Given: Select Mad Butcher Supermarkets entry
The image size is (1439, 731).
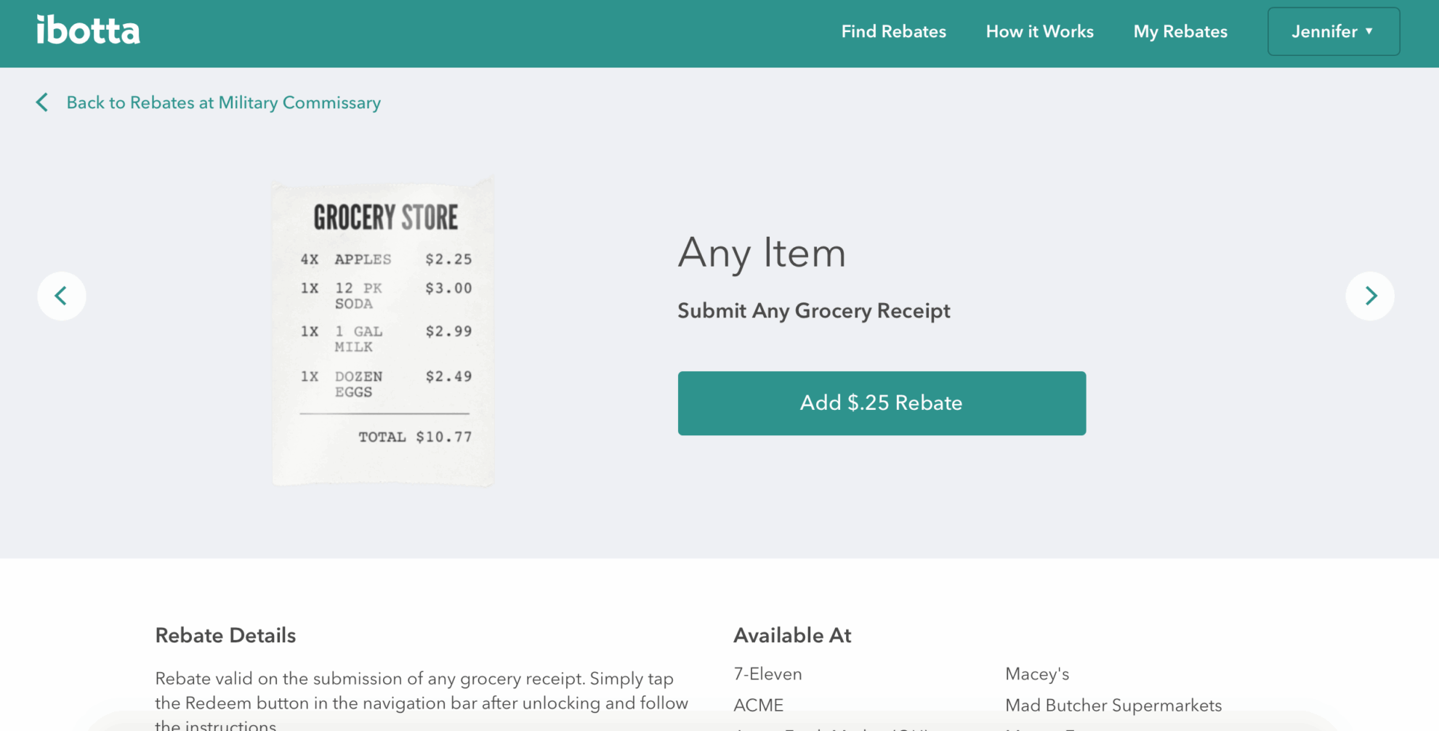Looking at the screenshot, I should click(1113, 706).
